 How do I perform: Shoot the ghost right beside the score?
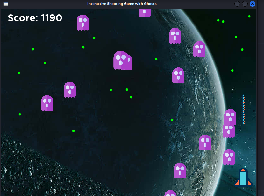(83, 23)
